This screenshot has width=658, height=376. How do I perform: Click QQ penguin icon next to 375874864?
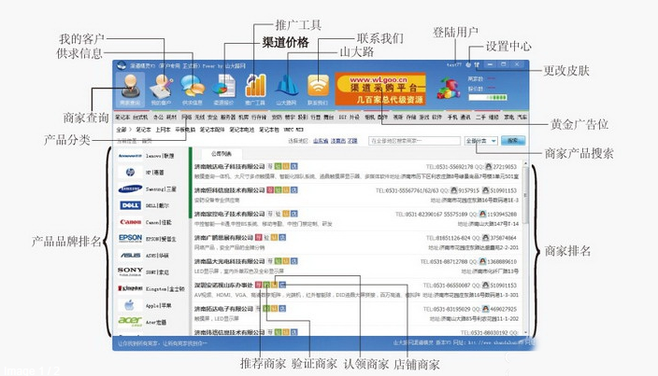(485, 237)
